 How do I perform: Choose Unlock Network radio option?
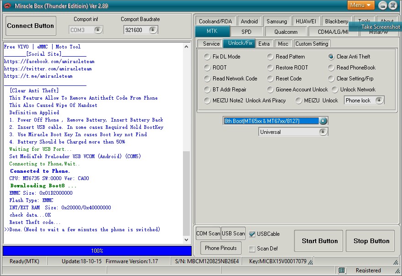coord(335,90)
